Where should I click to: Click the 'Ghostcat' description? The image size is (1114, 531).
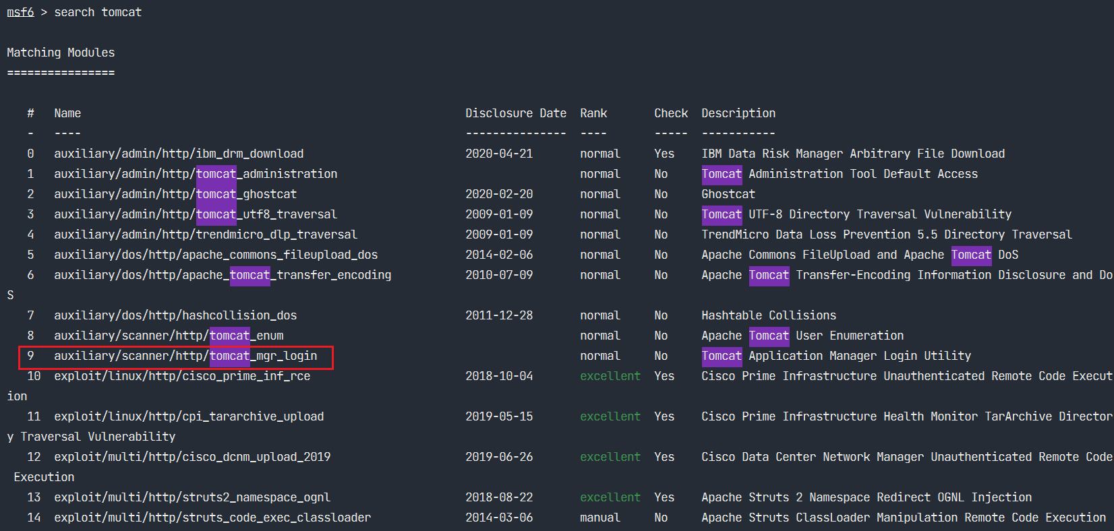coord(728,194)
